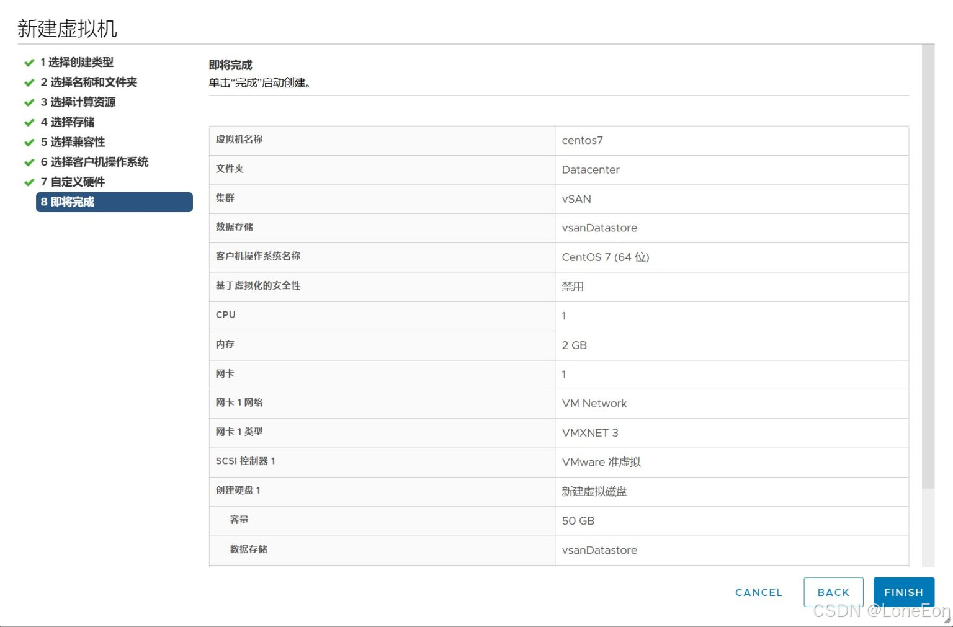Screen dimensions: 953x627
Task: Click green checkmark beside 选择计算资源
Action: (29, 102)
